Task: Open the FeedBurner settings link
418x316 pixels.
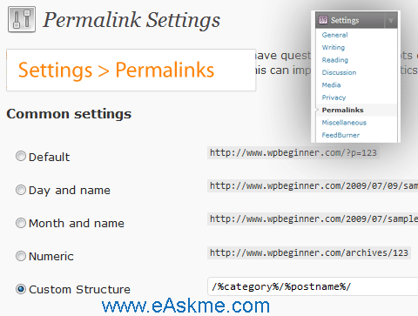Action: point(340,135)
